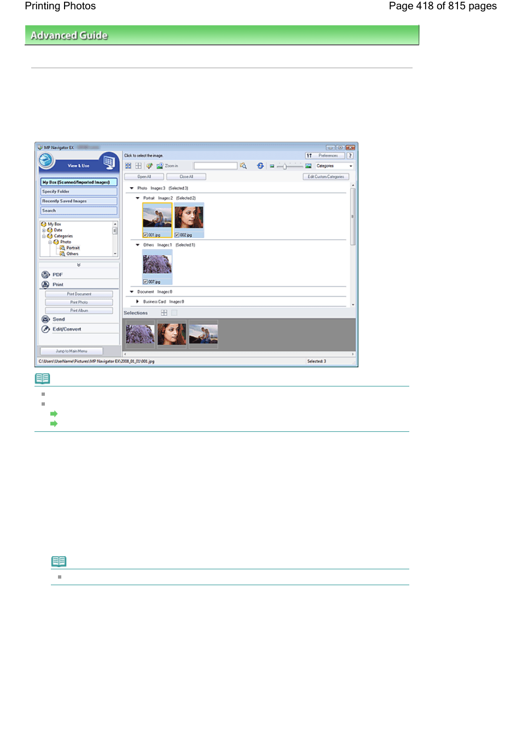Click couple thumbnail in Selections tray
Image resolution: width=522 pixels, height=739 pixels.
click(204, 334)
